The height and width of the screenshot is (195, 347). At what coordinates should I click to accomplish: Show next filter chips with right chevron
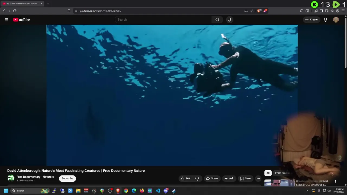pos(333,174)
